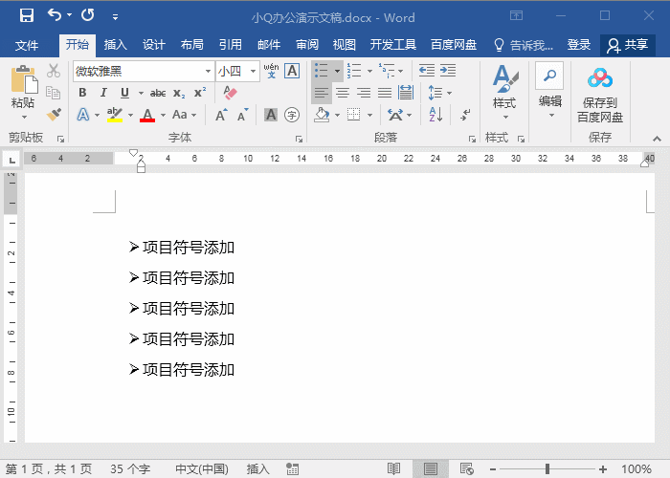670x478 pixels.
Task: Toggle bold formatting
Action: tap(82, 93)
